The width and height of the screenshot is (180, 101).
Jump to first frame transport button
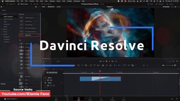pos(100,61)
